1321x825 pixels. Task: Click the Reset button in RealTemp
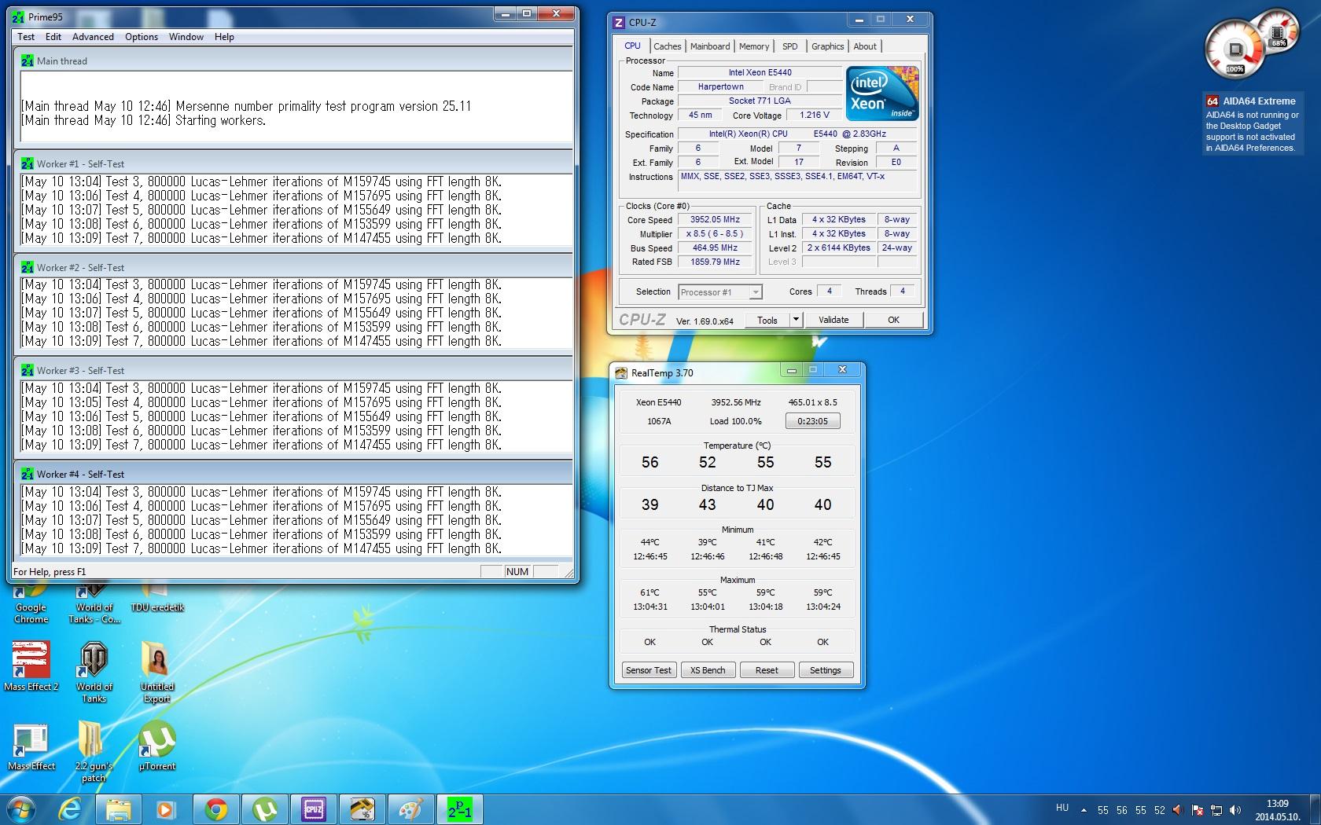(767, 670)
